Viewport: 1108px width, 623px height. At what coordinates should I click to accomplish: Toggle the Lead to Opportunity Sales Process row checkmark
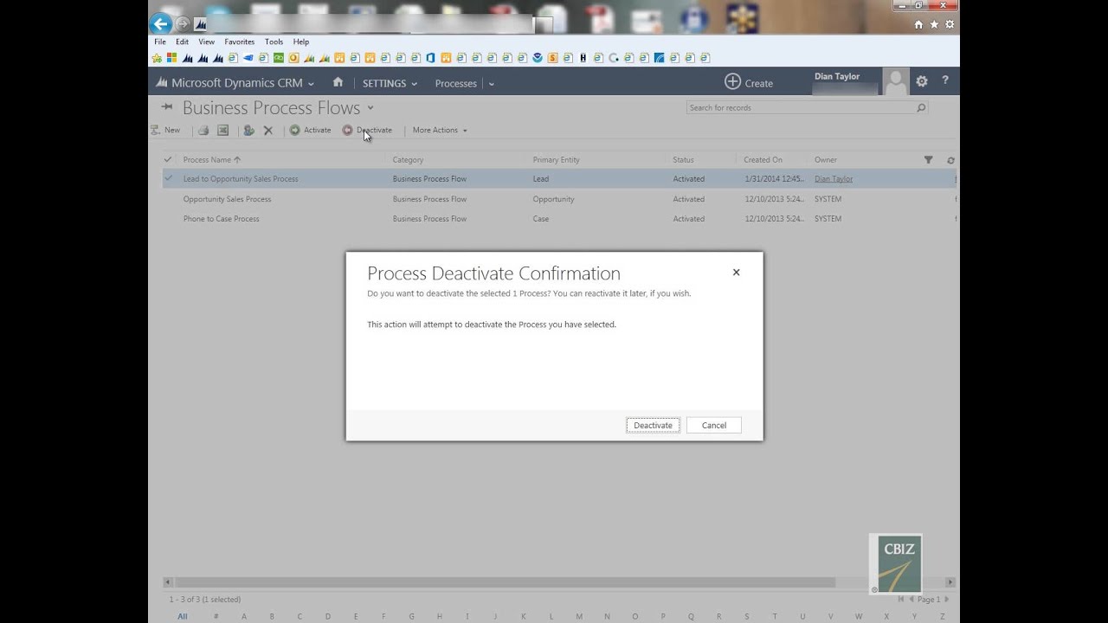tap(168, 178)
